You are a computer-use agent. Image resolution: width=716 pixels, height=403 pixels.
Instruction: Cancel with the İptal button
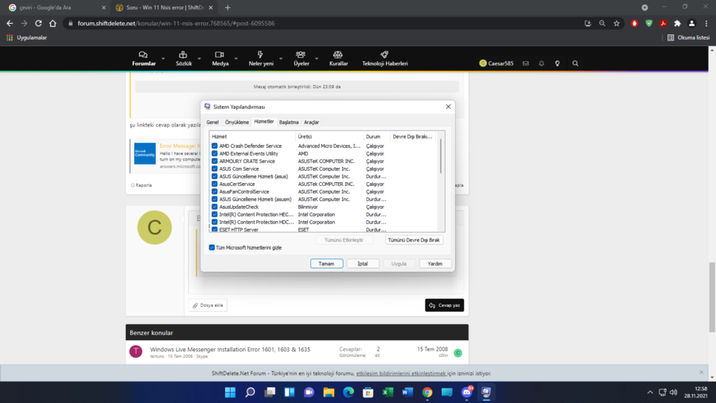[x=363, y=264]
